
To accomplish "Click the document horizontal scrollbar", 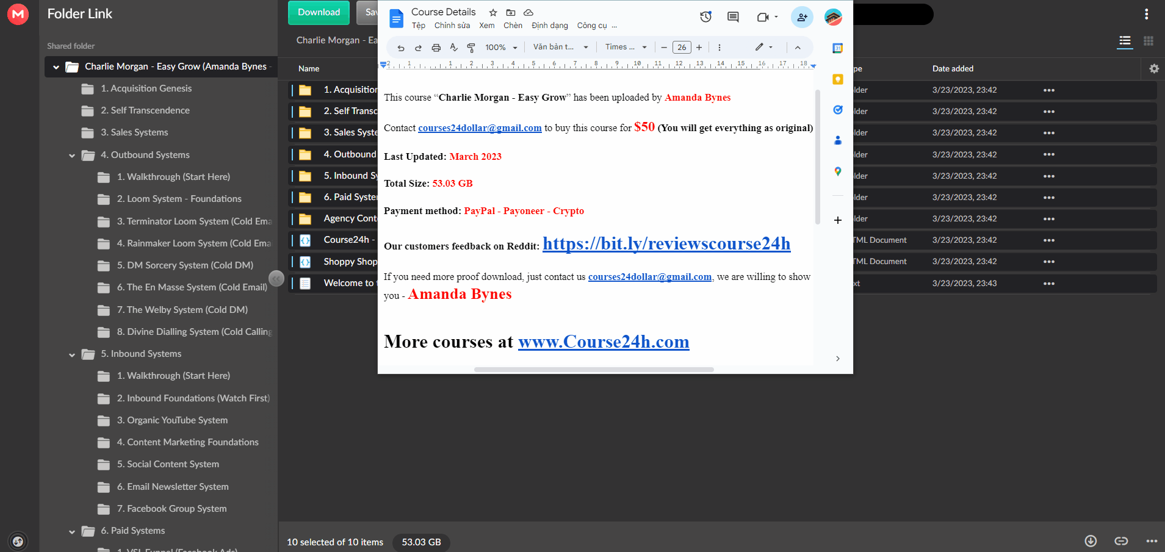I will 594,370.
